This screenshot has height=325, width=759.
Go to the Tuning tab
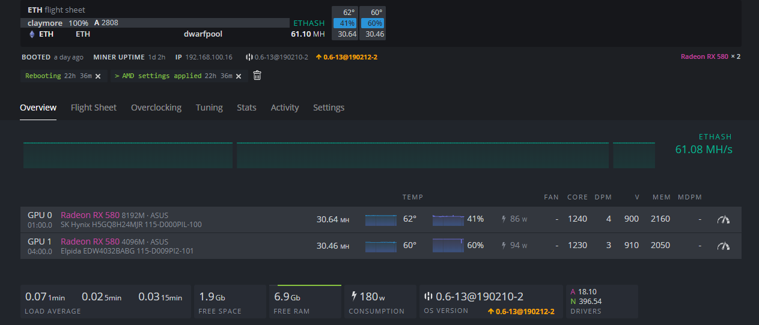[x=209, y=108]
